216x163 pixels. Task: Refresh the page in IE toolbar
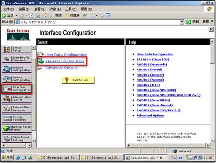pos(38,16)
